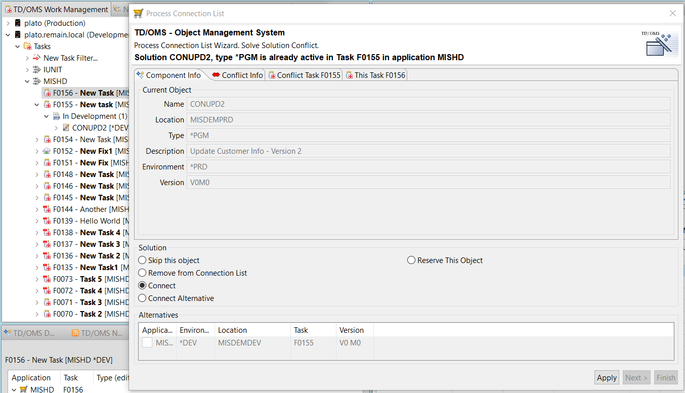Choose the Reserve This Object radio button
Image resolution: width=685 pixels, height=393 pixels.
[x=411, y=260]
